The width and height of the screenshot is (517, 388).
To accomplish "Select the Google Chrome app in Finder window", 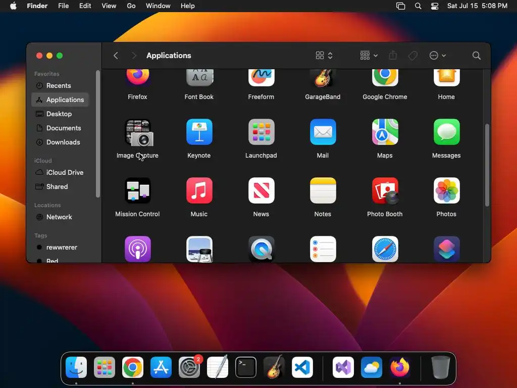I will click(385, 78).
